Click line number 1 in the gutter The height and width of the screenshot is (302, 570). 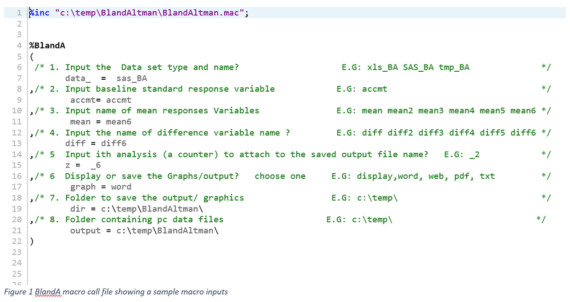(x=20, y=13)
